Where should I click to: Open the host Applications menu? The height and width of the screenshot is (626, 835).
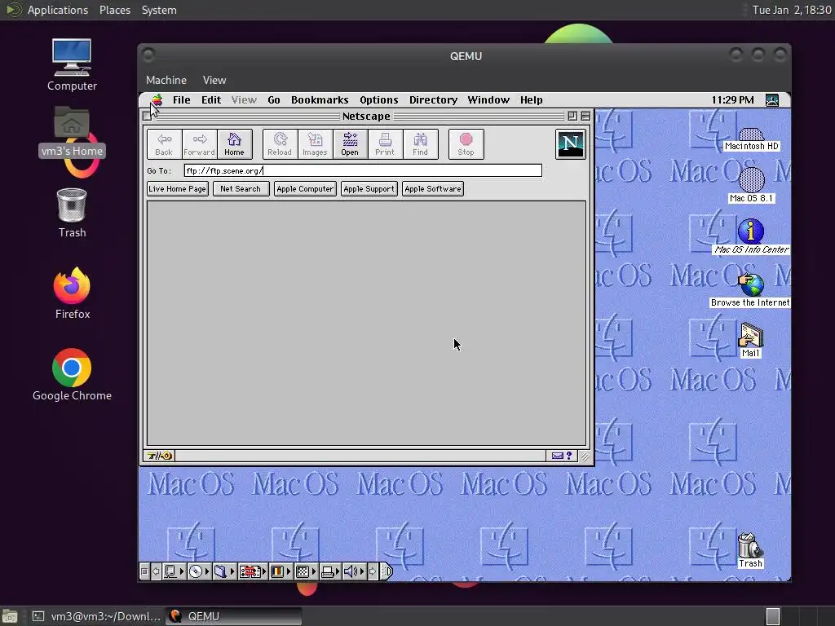pyautogui.click(x=58, y=10)
